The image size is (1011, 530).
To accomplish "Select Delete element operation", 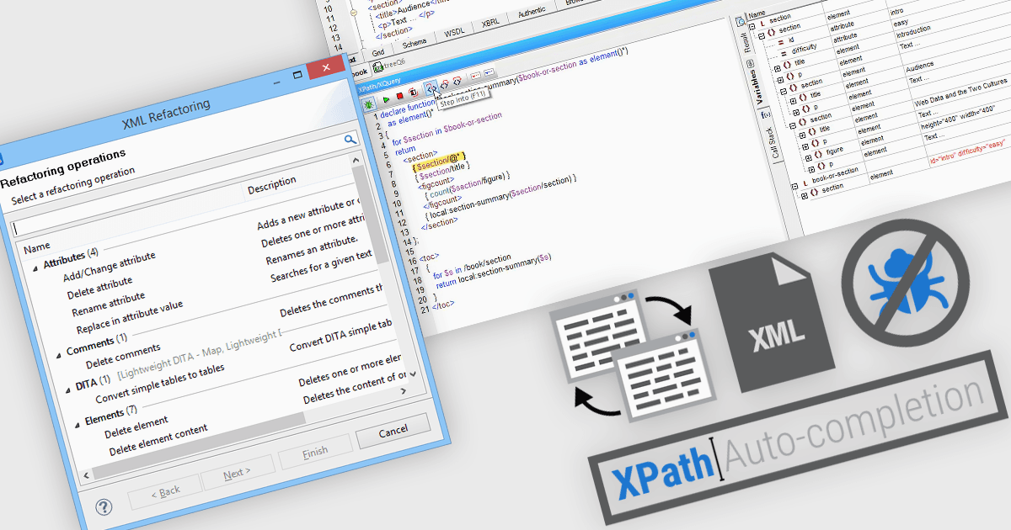I will 136,427.
